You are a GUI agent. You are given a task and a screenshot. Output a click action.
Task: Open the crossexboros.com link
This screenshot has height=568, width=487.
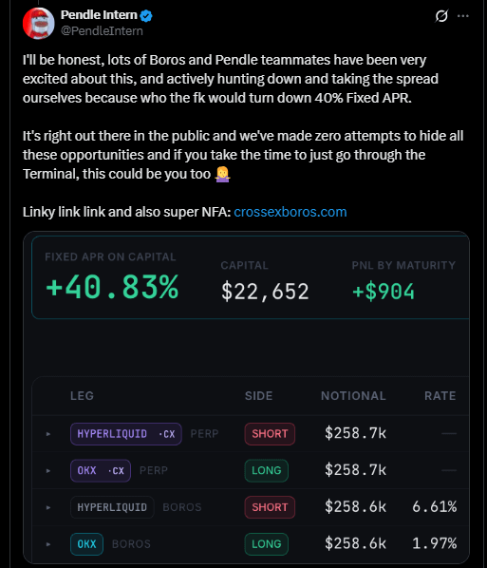click(x=290, y=212)
